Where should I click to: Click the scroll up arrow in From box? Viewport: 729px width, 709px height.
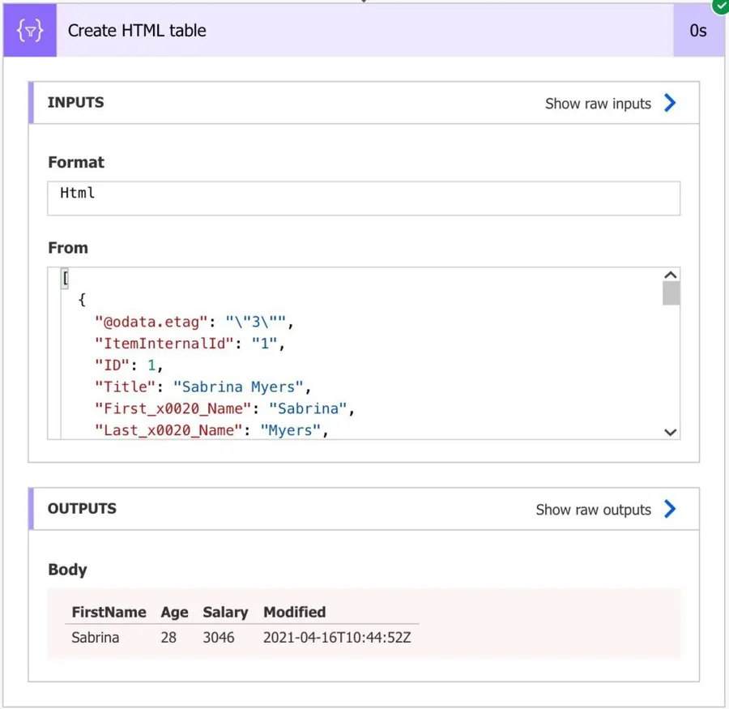[x=670, y=275]
